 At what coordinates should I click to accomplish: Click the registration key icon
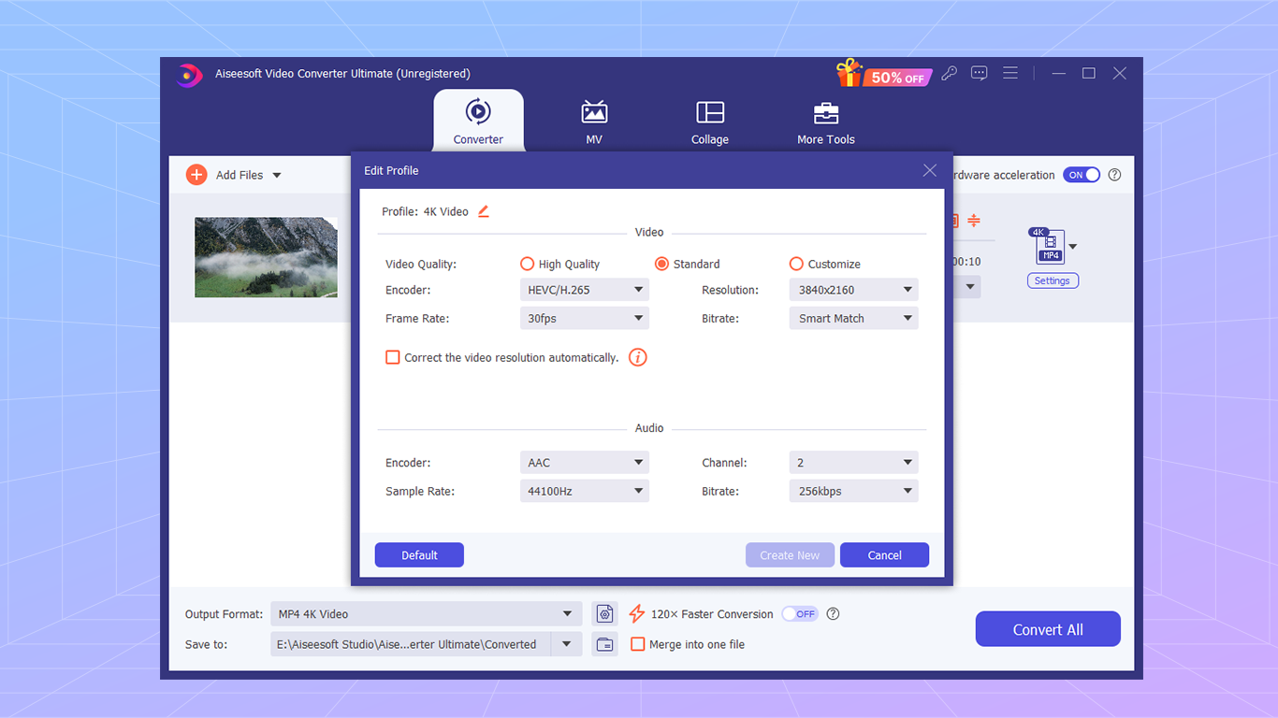click(949, 72)
